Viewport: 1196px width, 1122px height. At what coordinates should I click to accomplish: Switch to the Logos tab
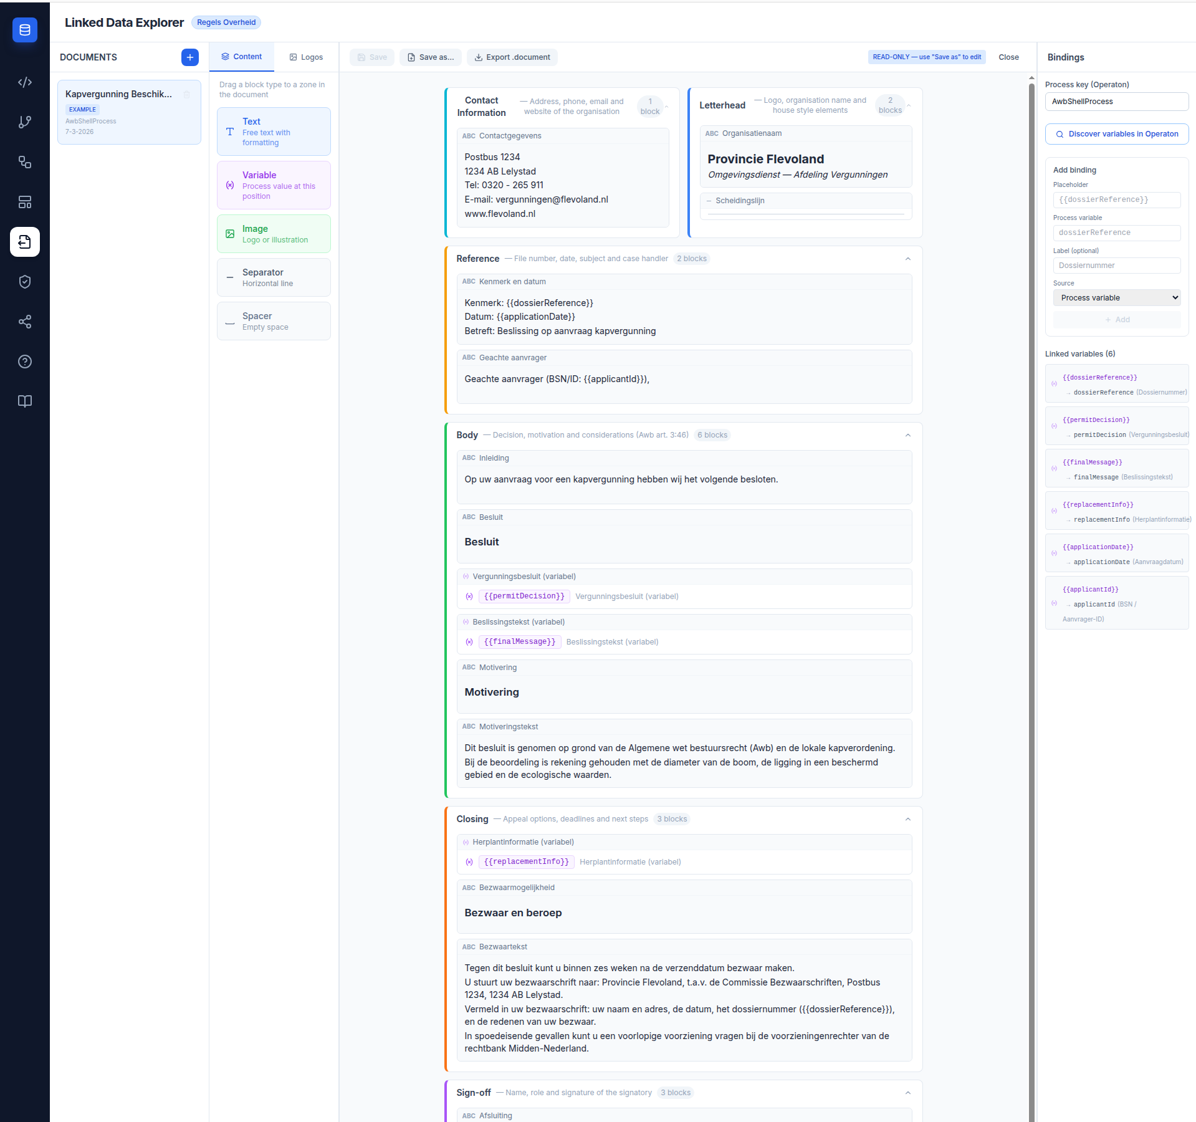pos(305,57)
